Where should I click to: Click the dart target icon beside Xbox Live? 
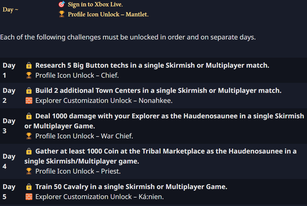click(62, 4)
